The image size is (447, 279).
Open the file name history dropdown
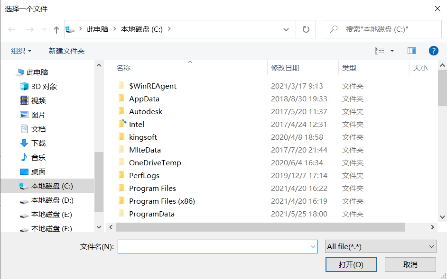click(313, 246)
